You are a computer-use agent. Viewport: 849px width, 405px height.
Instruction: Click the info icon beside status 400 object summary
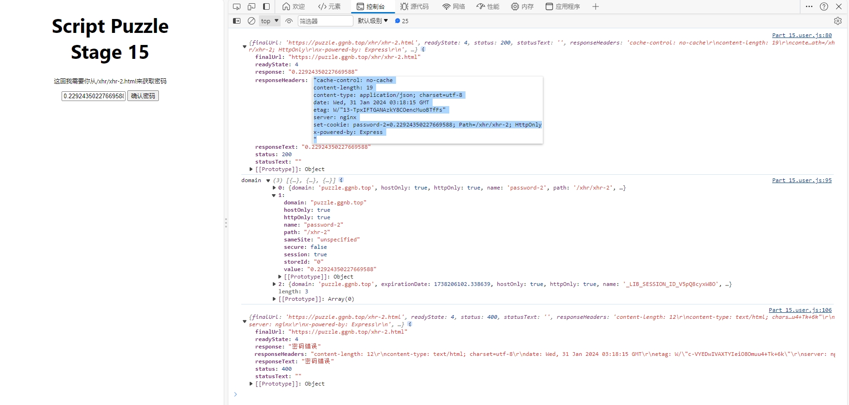[410, 324]
